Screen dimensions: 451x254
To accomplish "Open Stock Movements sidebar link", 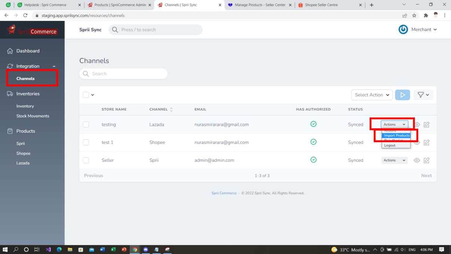I will (33, 116).
